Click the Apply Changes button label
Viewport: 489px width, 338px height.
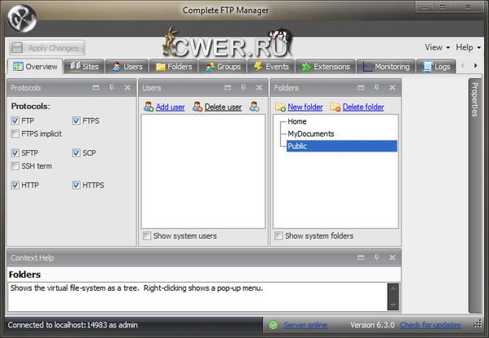click(53, 48)
